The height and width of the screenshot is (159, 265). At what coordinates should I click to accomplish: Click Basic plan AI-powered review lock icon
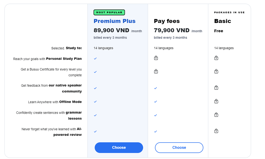pos(216,131)
